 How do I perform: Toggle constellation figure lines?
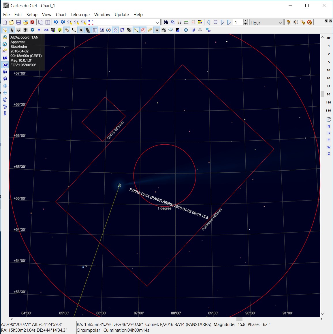[115, 30]
